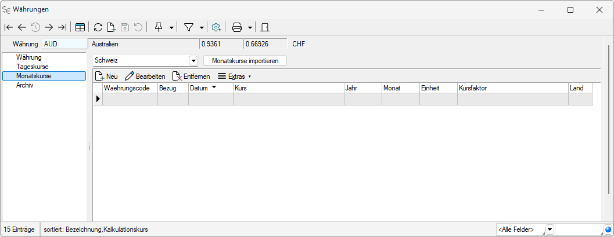The width and height of the screenshot is (614, 237).
Task: Sort the table by Datum column header
Action: [x=199, y=88]
